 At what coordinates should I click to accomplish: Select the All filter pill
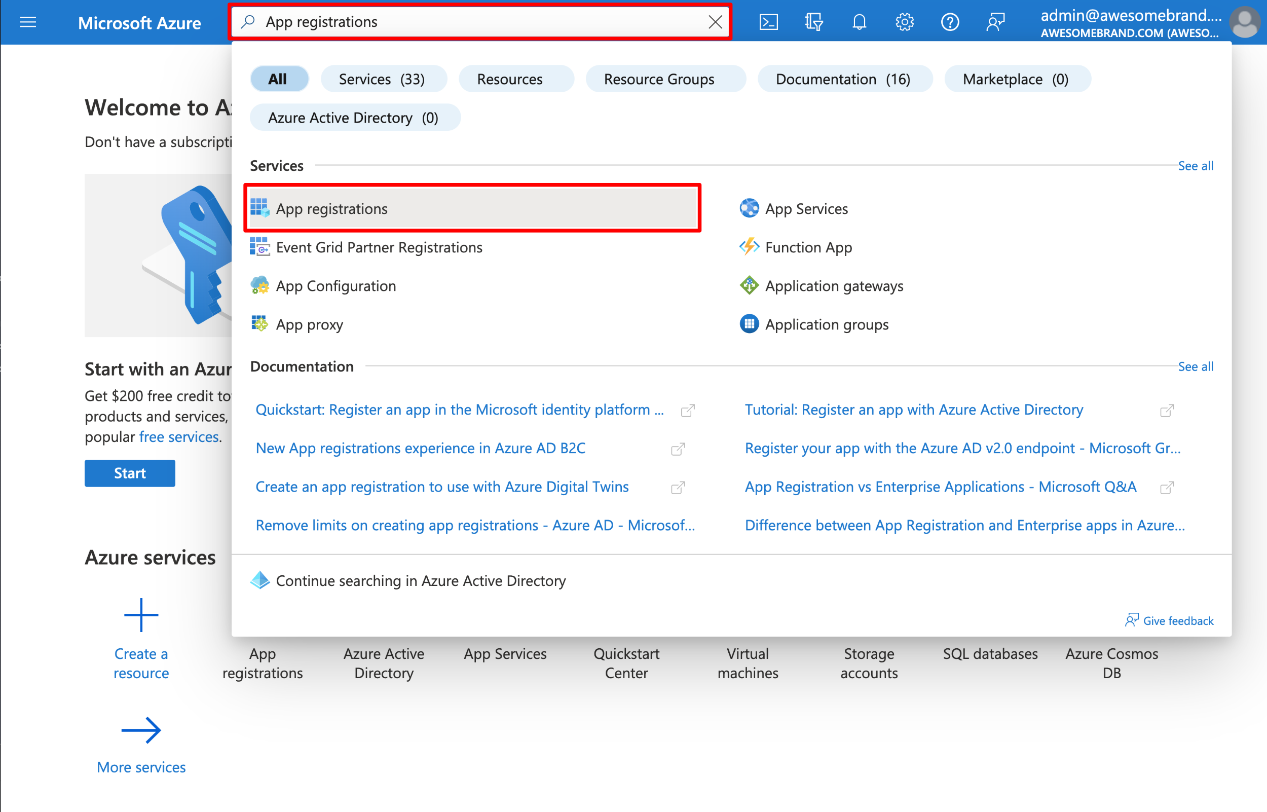279,79
